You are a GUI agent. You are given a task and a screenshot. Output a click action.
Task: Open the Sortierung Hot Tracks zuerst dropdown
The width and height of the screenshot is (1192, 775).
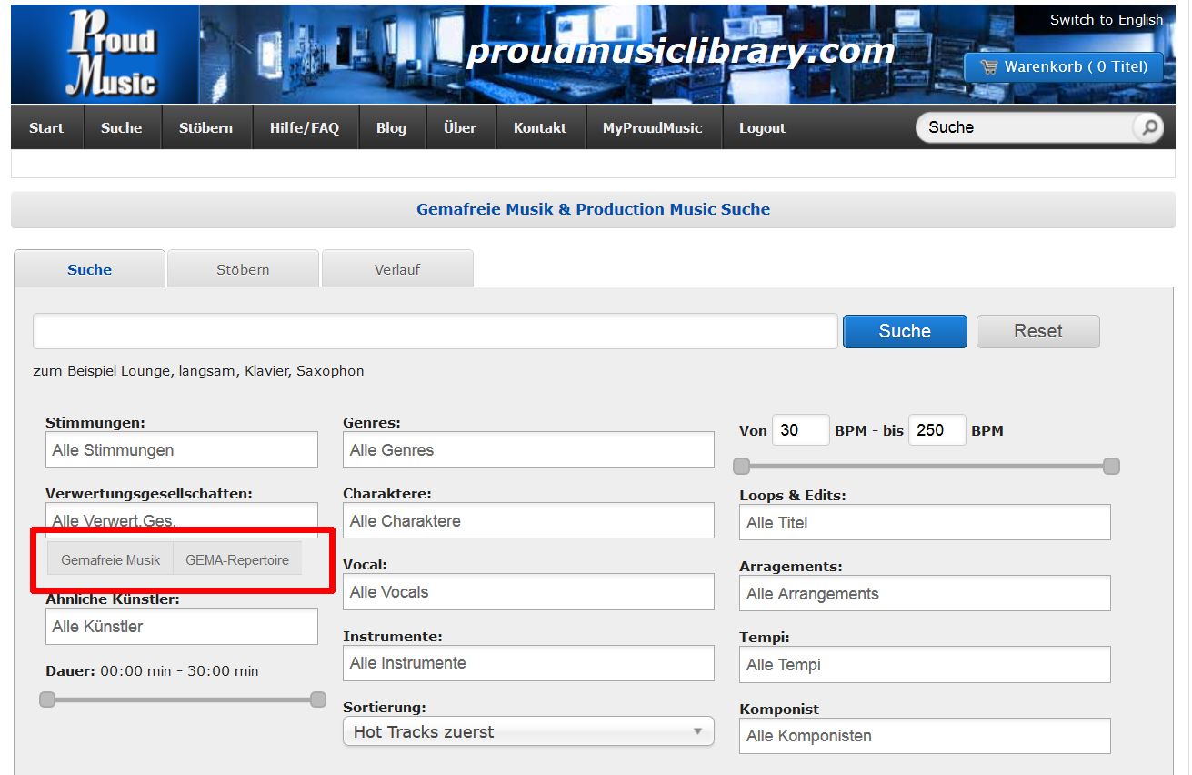(x=528, y=731)
